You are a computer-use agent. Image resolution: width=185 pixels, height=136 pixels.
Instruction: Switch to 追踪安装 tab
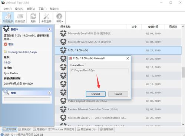[106, 129]
